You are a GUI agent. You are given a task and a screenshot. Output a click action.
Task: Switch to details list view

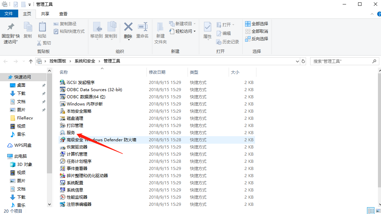(370, 211)
